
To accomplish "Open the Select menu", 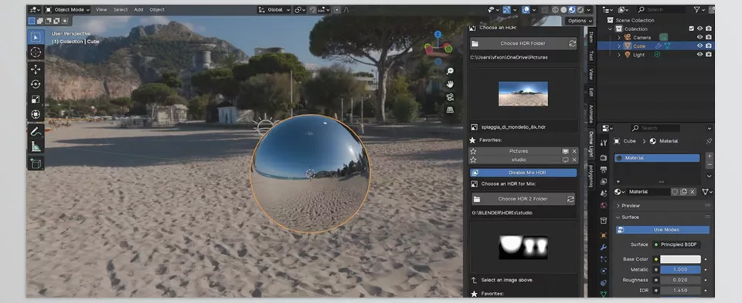I will tap(121, 9).
